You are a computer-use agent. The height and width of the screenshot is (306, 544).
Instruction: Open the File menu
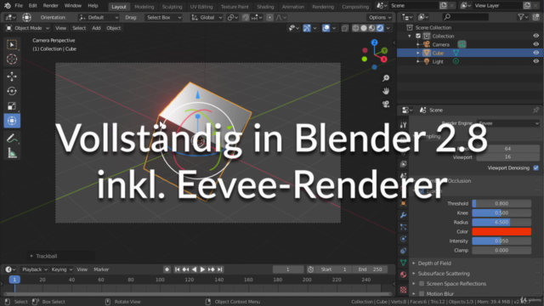pyautogui.click(x=19, y=6)
